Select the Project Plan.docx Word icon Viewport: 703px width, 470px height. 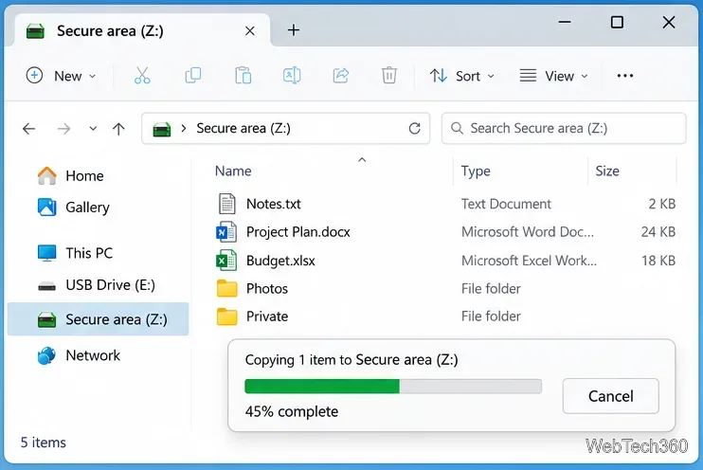coord(226,232)
